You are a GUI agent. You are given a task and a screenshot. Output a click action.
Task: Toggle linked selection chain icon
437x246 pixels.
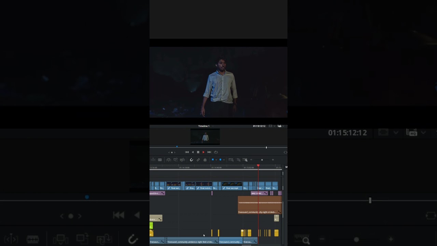pos(198,160)
